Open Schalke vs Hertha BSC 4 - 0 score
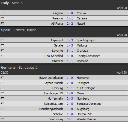128x122 pixels. [70, 114]
